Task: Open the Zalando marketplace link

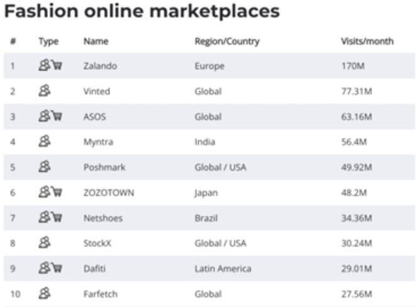Action: pos(100,66)
